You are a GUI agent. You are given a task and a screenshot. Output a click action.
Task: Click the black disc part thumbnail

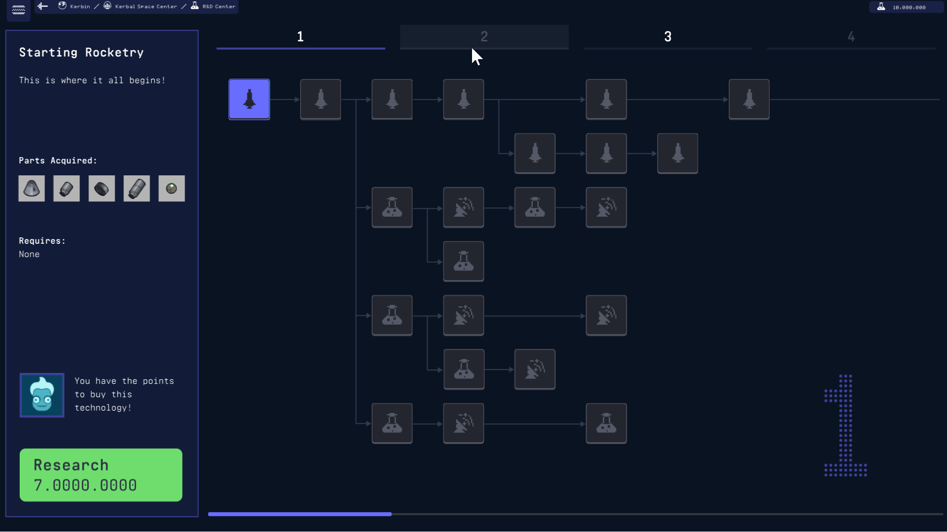[x=102, y=189]
